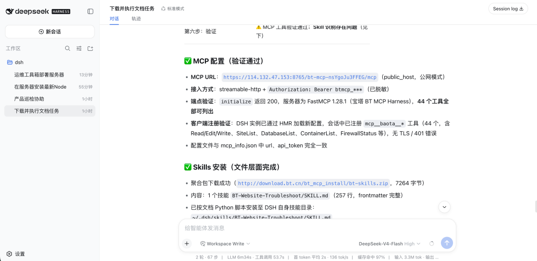This screenshot has height=261, width=537.
Task: Add a new workspace folder icon
Action: (90, 49)
